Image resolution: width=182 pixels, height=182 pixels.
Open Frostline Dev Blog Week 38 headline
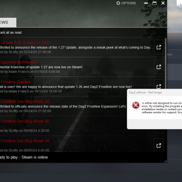coord(25,101)
